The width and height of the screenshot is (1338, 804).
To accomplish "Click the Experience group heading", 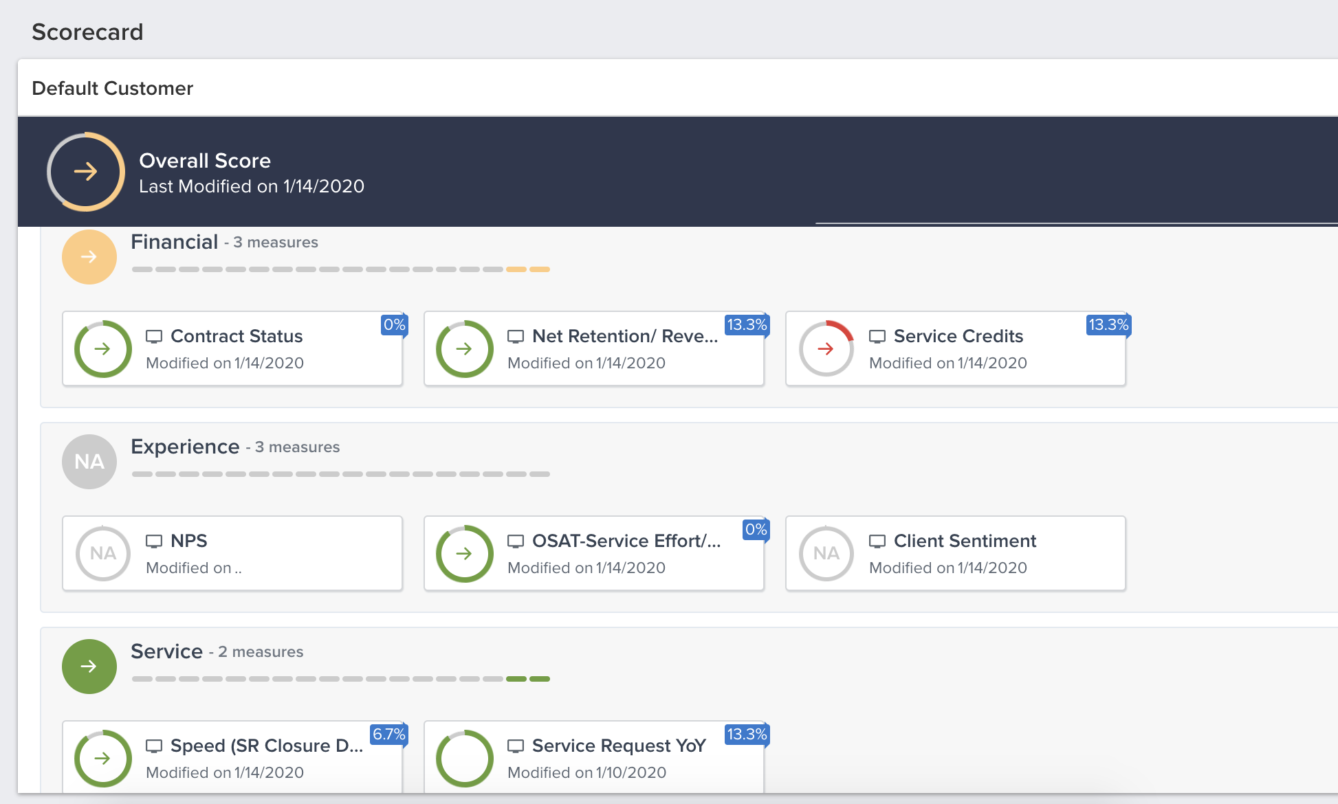I will click(x=185, y=447).
